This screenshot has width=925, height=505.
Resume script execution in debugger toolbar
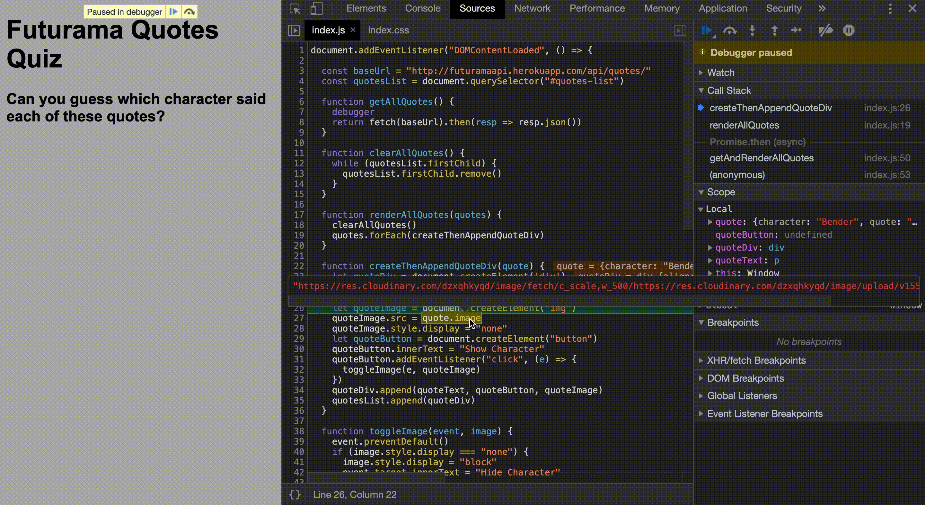[707, 31]
